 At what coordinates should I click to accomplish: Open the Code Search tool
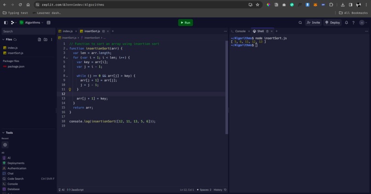point(15,179)
